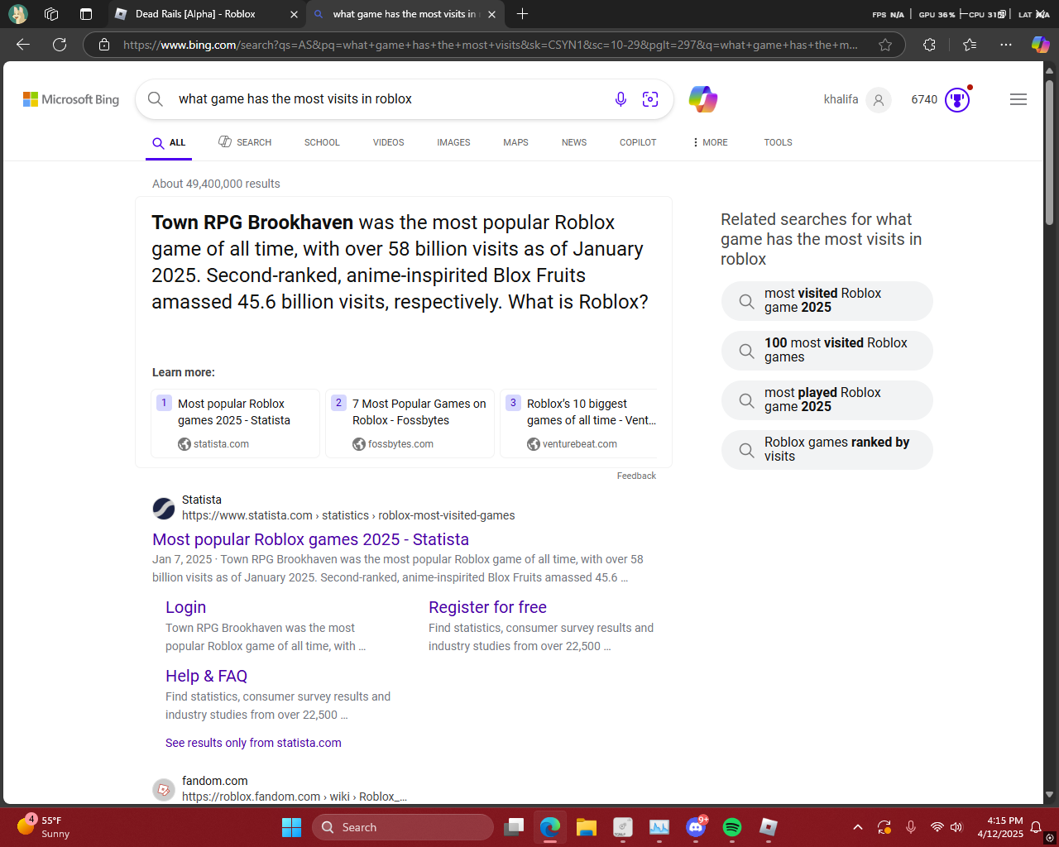Open 'Most popular Roblox games 2025 - Statista' result
The width and height of the screenshot is (1059, 847).
(310, 539)
